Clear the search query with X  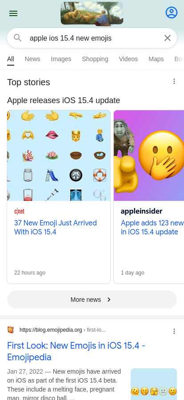tap(168, 38)
